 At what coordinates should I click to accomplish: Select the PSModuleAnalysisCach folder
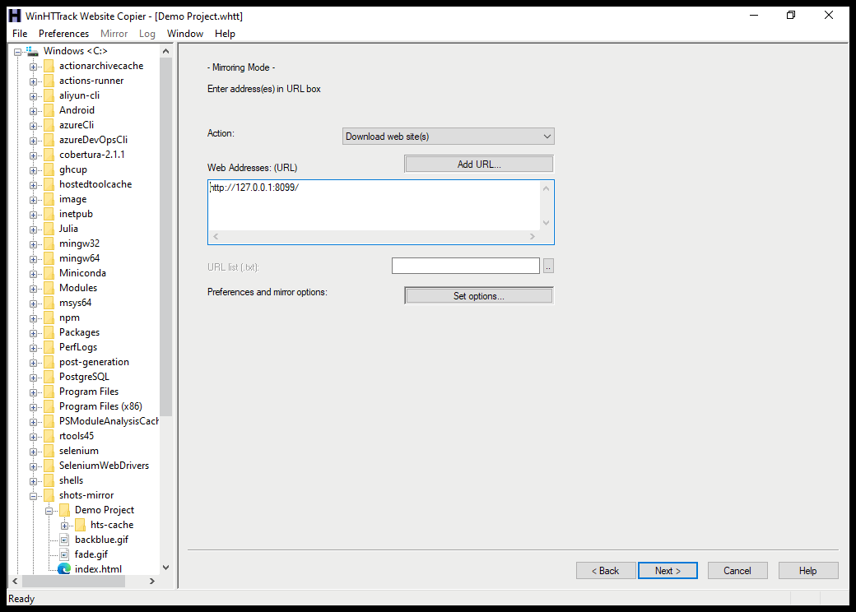coord(109,421)
